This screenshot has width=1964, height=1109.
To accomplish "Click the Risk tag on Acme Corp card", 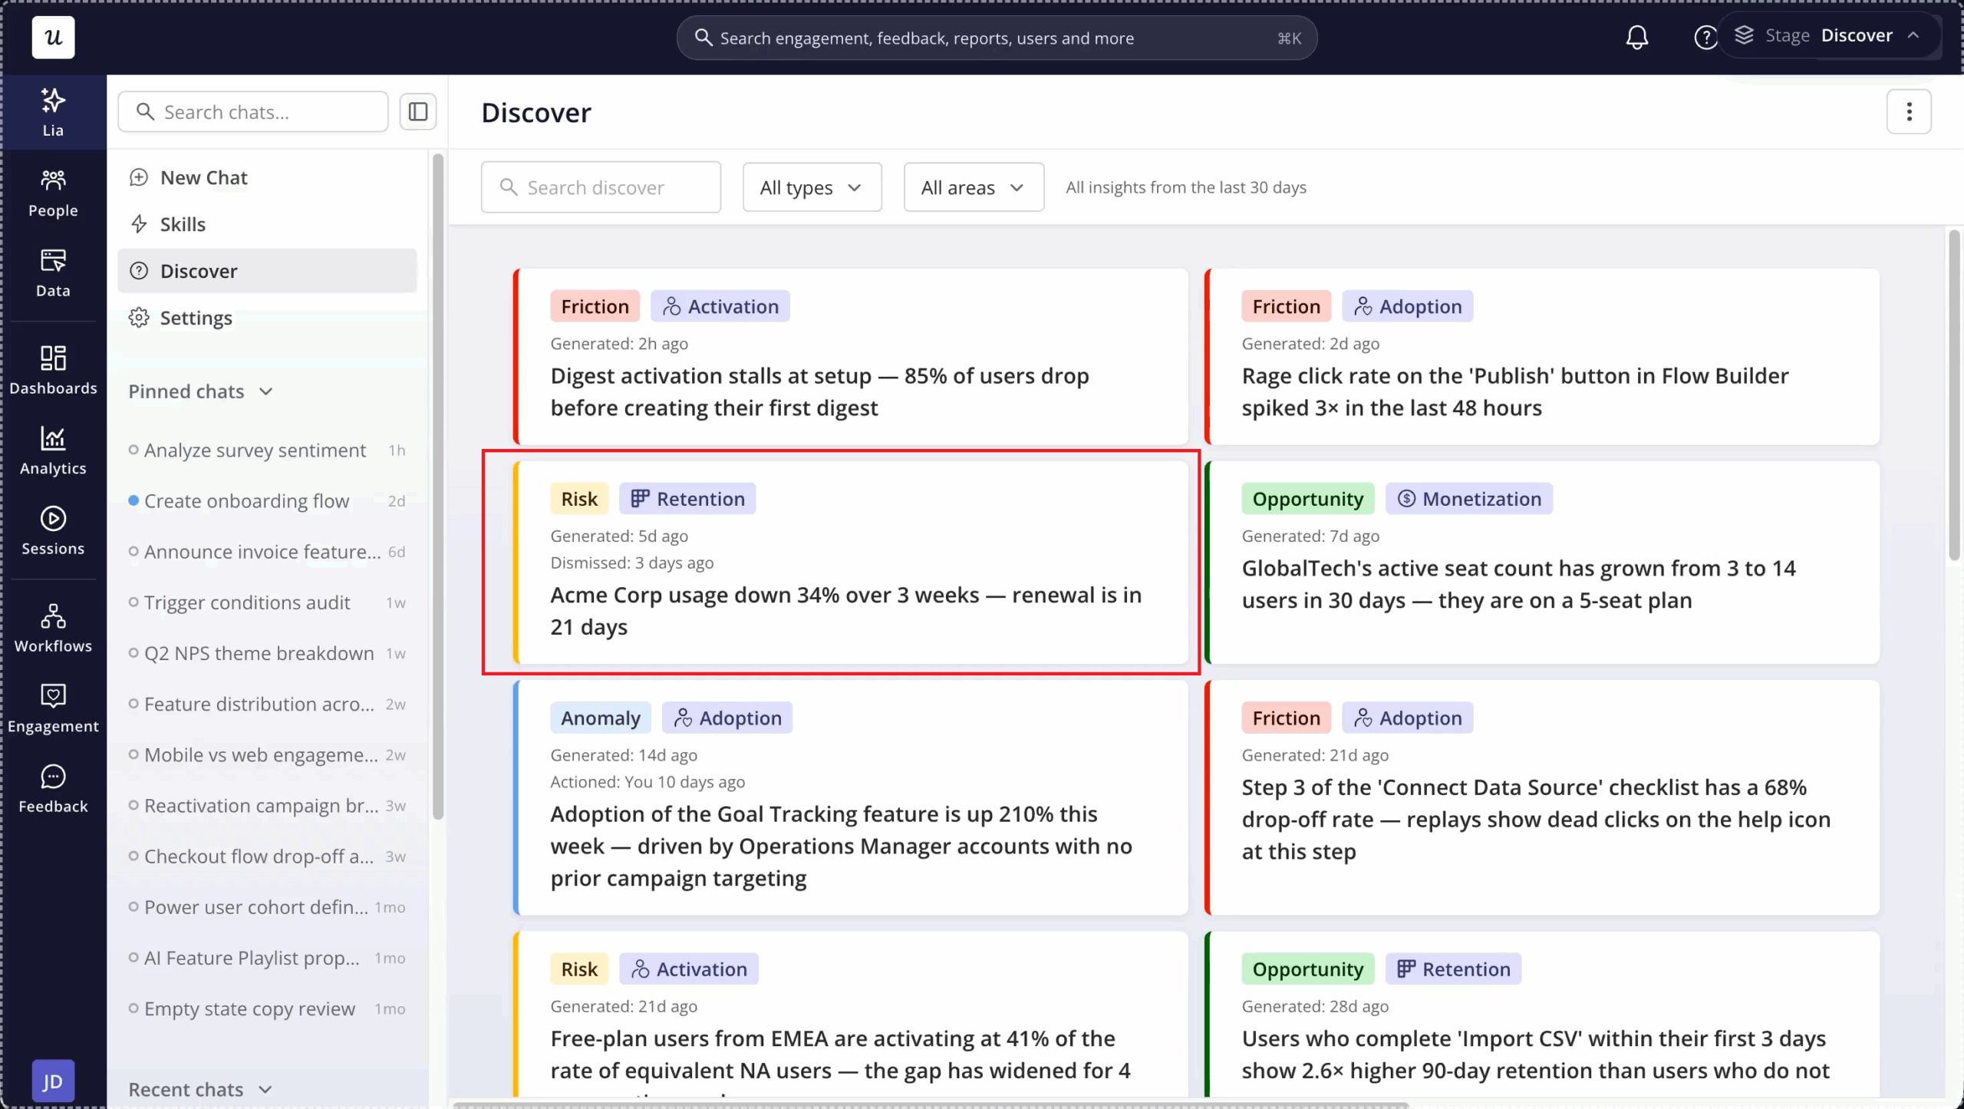I will pos(579,499).
